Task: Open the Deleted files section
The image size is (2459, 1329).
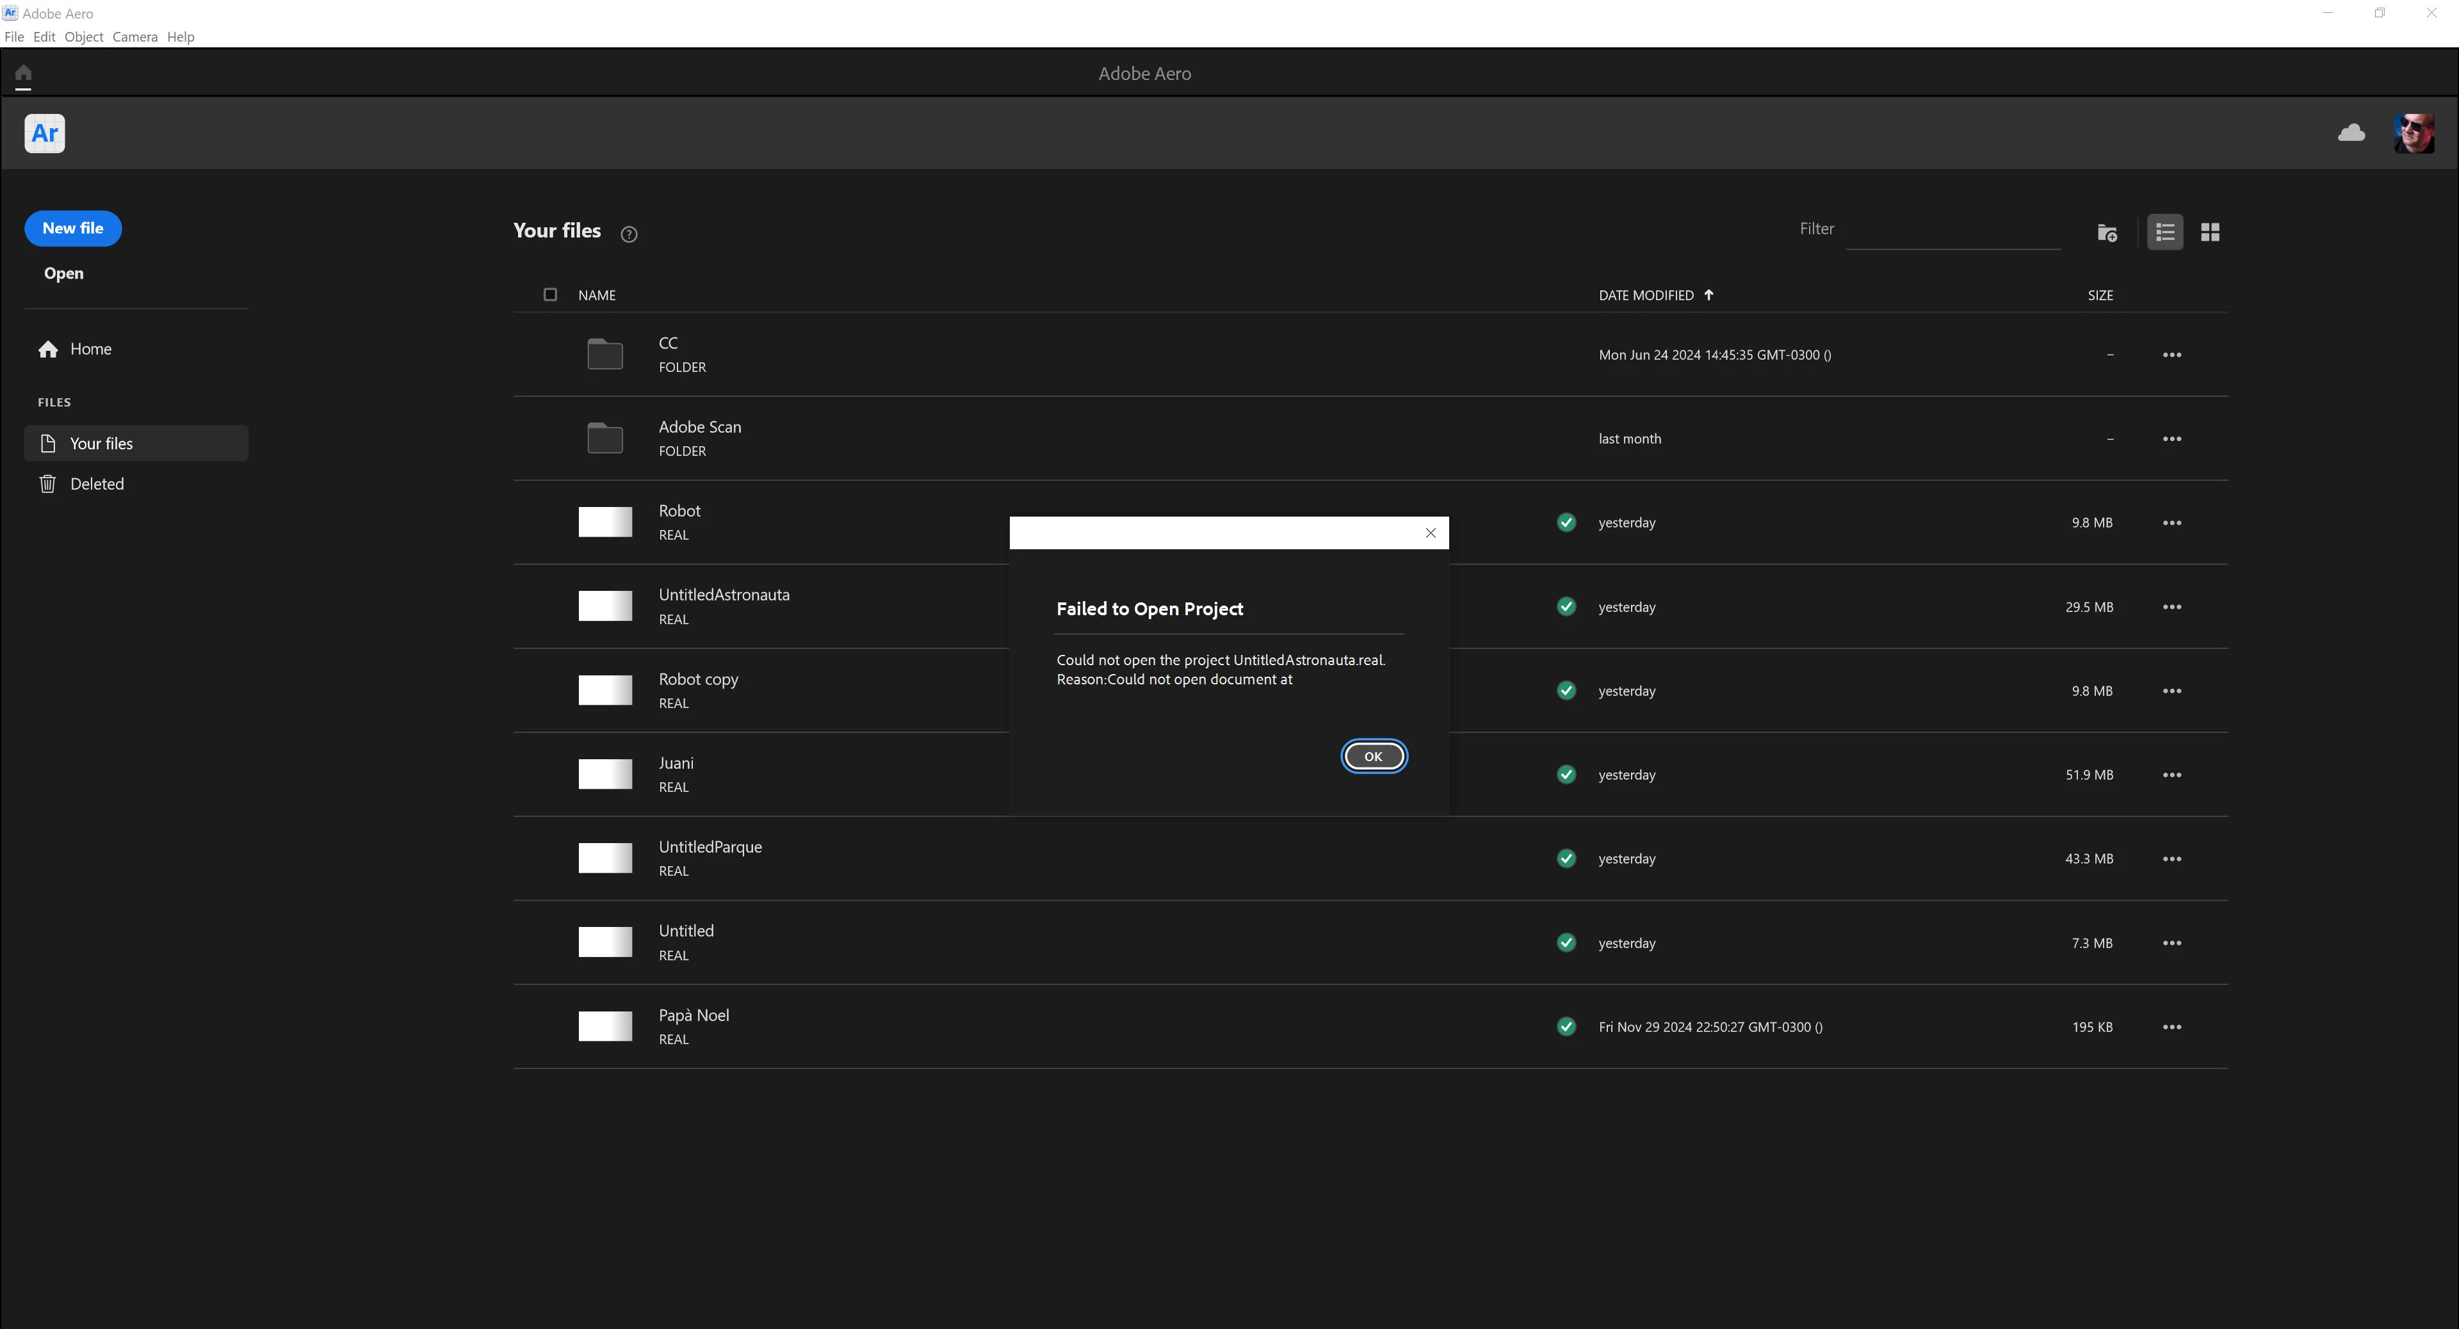Action: click(x=97, y=485)
